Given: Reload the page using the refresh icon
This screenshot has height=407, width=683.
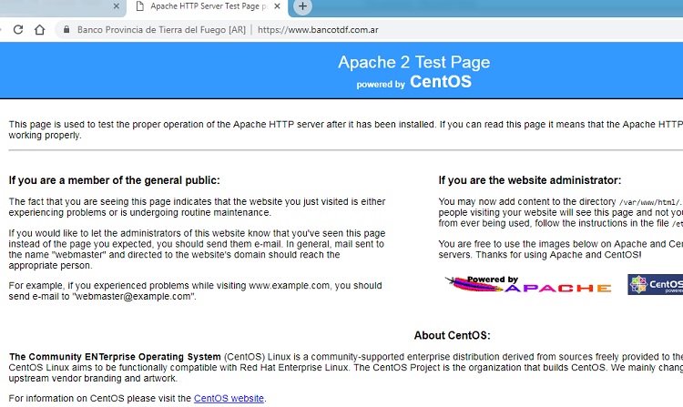Looking at the screenshot, I should click(18, 29).
